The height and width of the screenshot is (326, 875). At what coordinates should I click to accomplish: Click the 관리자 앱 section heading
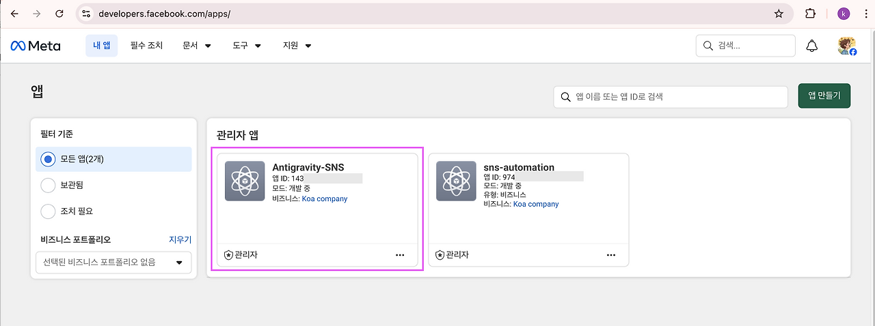coord(237,135)
